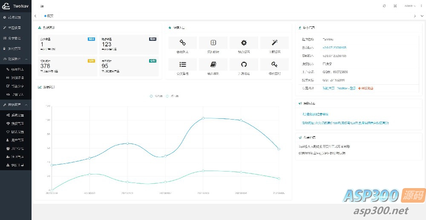The image size is (426, 220).
Task: Select the home page tab
Action: pos(49,16)
